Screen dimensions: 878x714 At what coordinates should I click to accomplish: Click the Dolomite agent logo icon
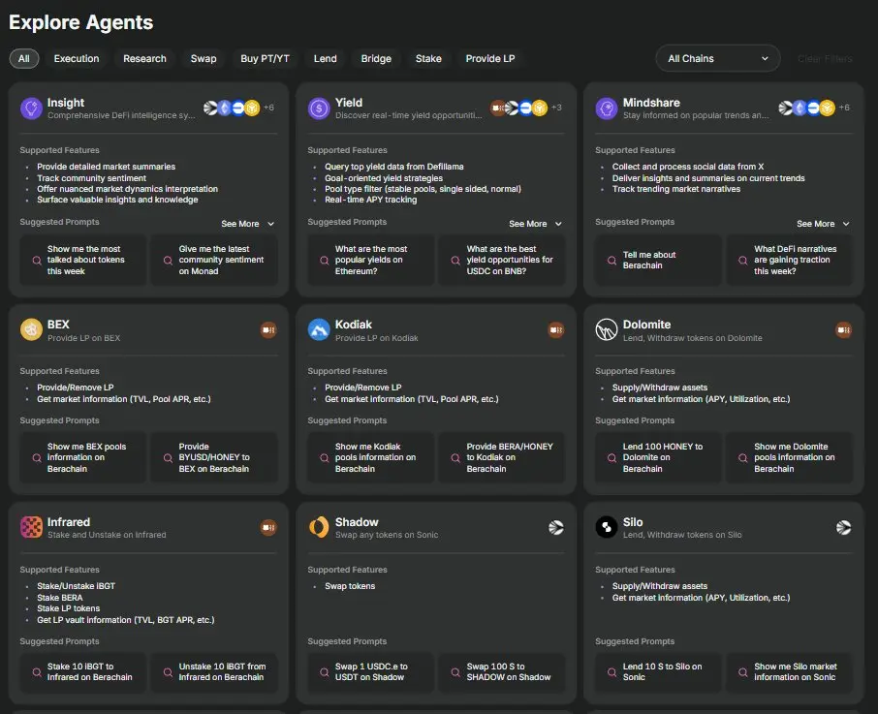607,329
